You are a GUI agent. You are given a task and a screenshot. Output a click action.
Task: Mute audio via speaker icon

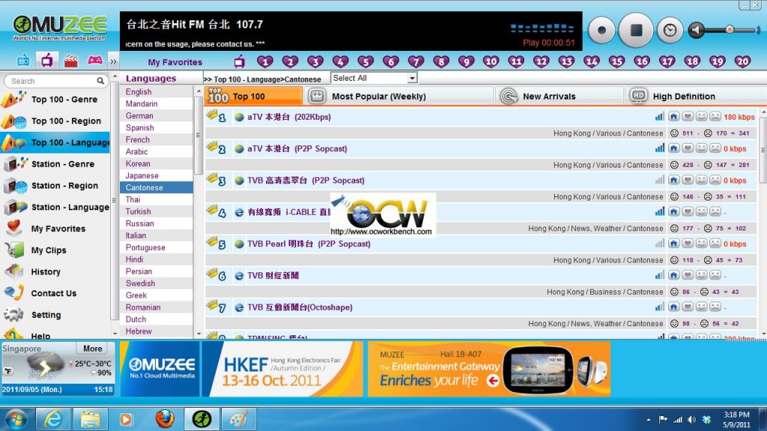696,30
